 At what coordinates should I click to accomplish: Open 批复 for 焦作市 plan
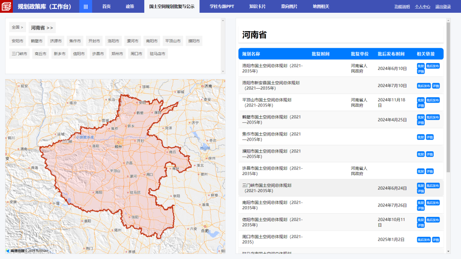421,137
